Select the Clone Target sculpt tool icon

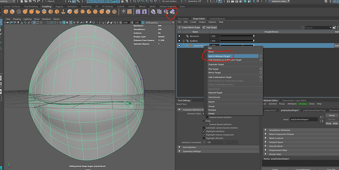tap(159, 12)
